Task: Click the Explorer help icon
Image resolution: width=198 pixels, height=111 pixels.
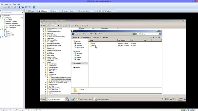Action: click(x=159, y=38)
